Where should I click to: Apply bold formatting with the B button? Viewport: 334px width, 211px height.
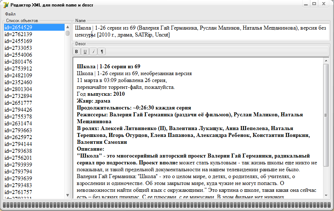coord(76,51)
